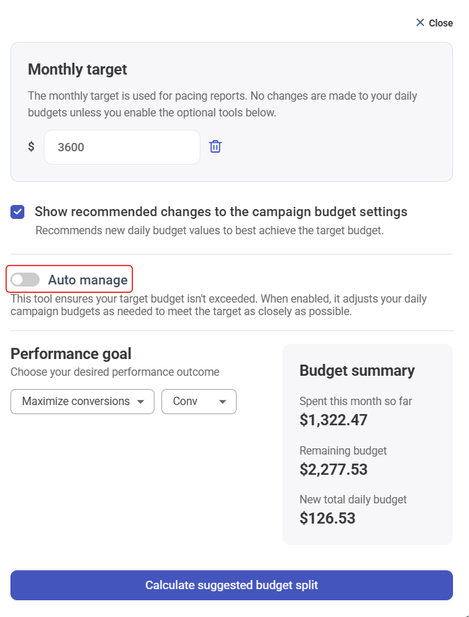The height and width of the screenshot is (617, 469).
Task: Click the Monthly target heading
Action: pyautogui.click(x=77, y=70)
